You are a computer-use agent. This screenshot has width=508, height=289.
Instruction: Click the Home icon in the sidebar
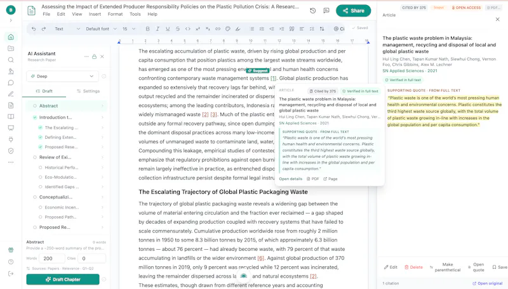pos(11,37)
